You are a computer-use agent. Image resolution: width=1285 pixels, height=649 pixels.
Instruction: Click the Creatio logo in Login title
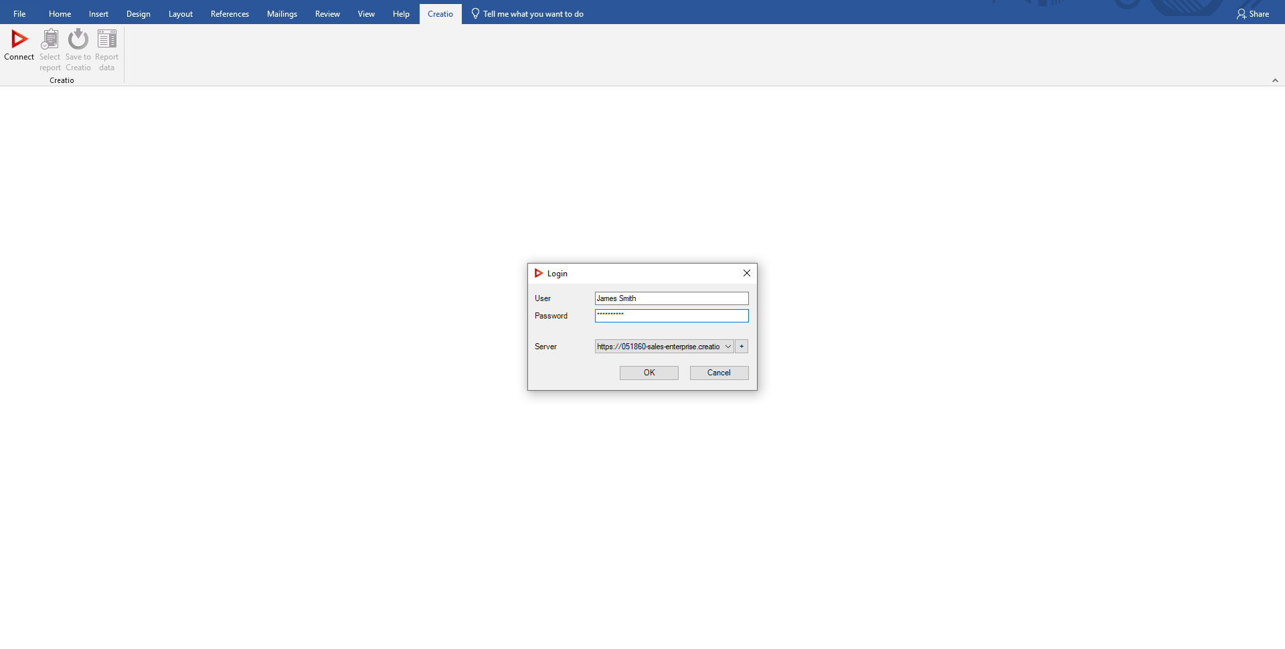click(539, 273)
